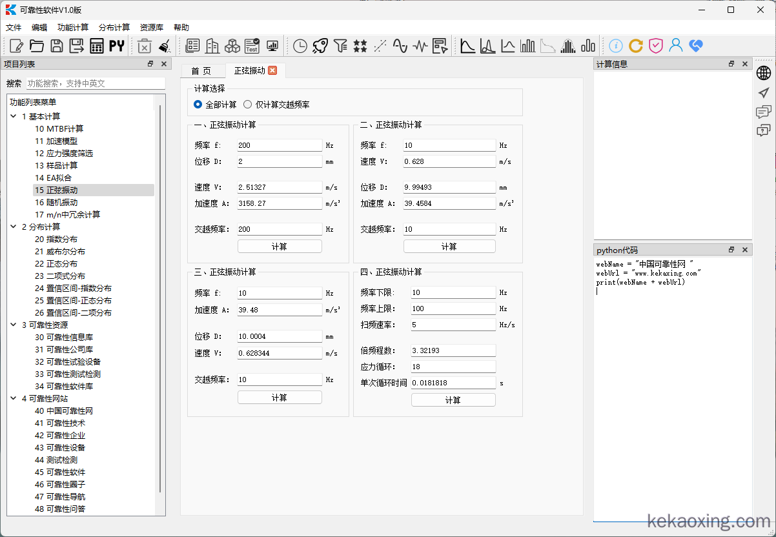Click the clock MTBF toolbar icon
Image resolution: width=776 pixels, height=537 pixels.
click(300, 46)
